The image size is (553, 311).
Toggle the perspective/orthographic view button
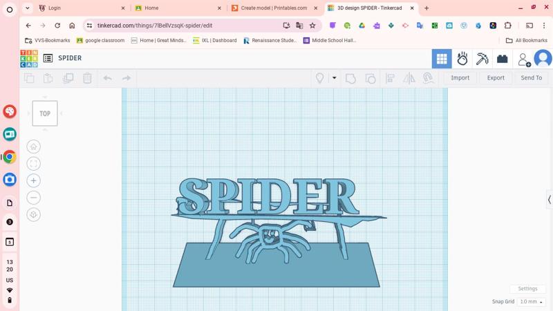33,214
